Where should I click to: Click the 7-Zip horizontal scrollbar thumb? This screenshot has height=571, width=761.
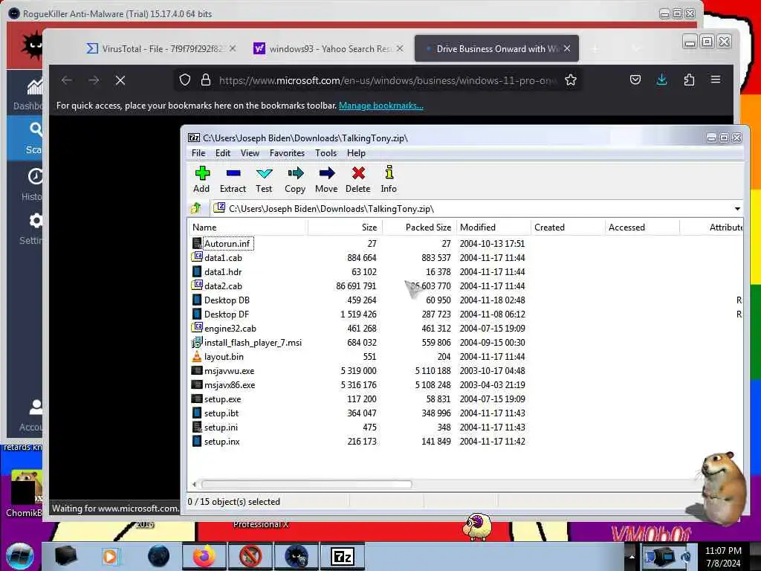click(307, 484)
